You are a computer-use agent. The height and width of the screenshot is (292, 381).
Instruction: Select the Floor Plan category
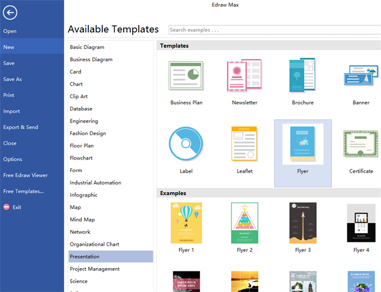111,145
